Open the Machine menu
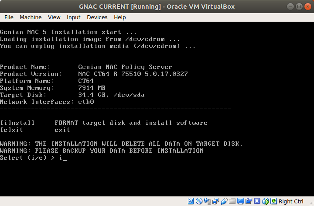This screenshot has width=314, height=206. tap(31, 17)
